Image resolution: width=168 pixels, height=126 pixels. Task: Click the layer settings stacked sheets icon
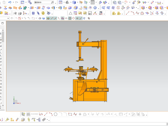115,2
